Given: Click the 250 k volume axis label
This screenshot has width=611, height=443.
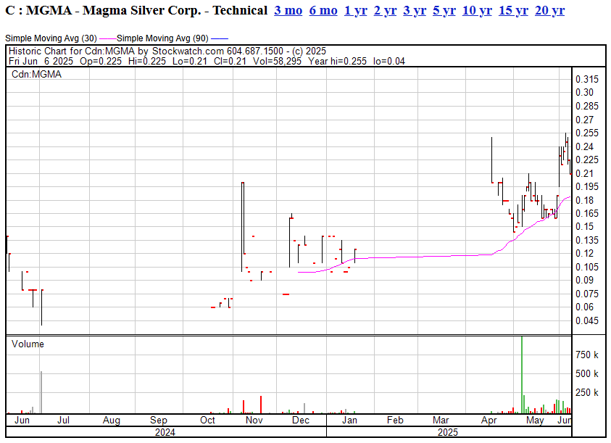Looking at the screenshot, I should click(587, 393).
